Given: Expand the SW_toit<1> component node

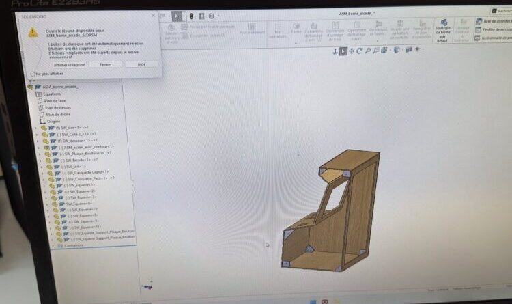Looking at the screenshot, I should pyautogui.click(x=41, y=167).
